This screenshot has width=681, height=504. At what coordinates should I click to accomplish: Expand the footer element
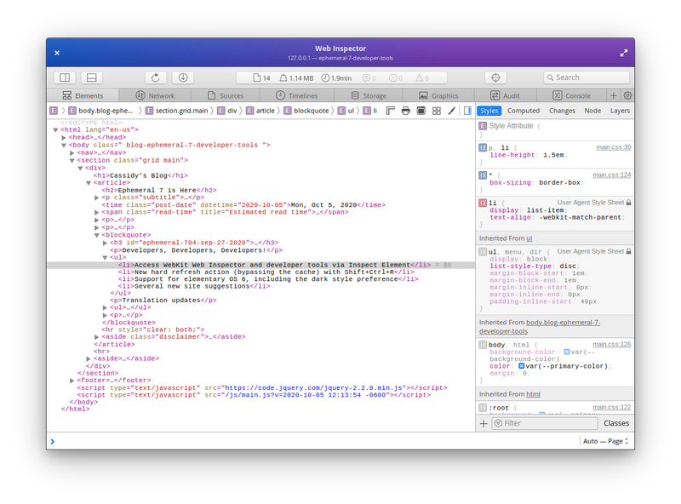pyautogui.click(x=72, y=381)
